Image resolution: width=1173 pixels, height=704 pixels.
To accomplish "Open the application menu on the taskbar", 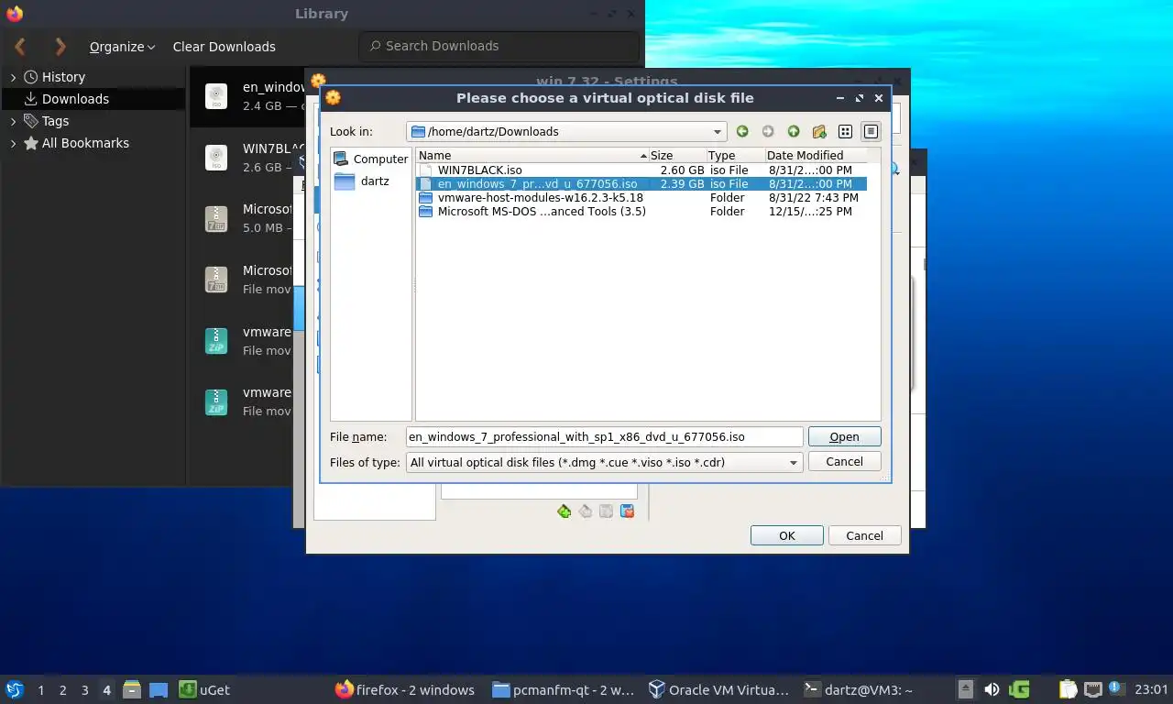I will click(14, 689).
